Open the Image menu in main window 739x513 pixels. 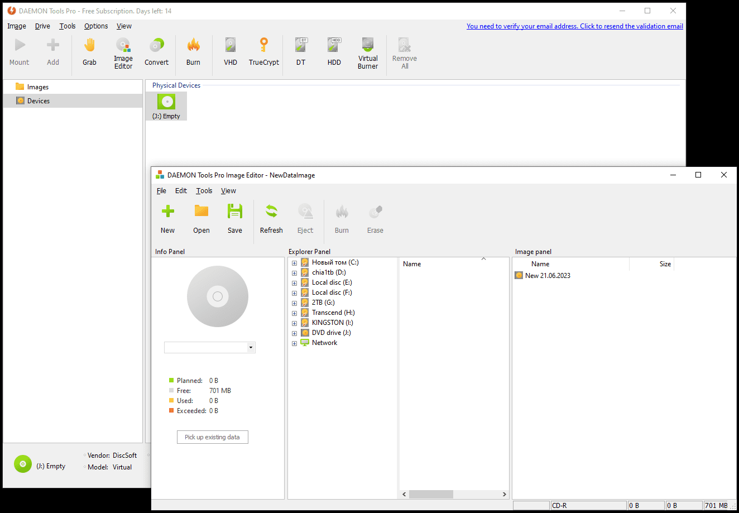click(17, 26)
